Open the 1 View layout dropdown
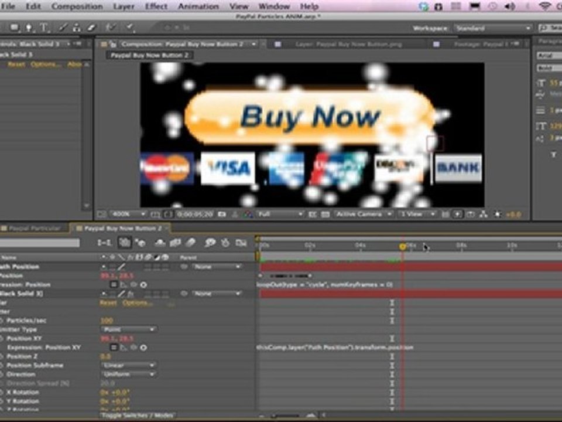562x422 pixels. (x=416, y=215)
